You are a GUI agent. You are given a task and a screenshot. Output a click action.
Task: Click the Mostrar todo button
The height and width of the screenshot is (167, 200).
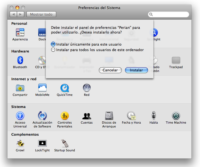[x=41, y=14]
